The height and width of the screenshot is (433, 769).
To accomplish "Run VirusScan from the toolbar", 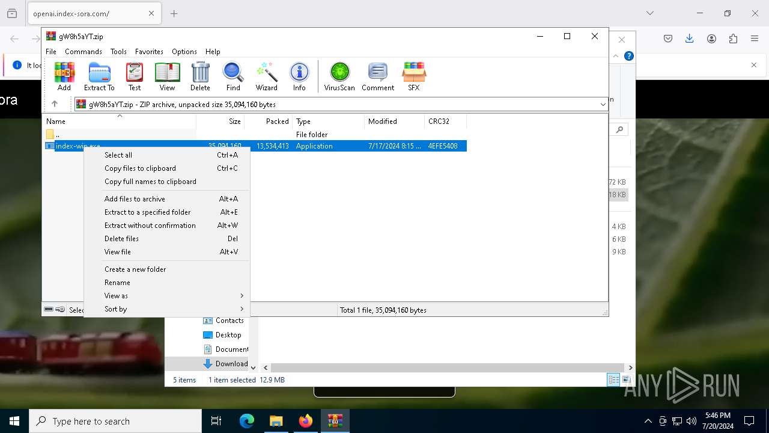I will 339,76.
